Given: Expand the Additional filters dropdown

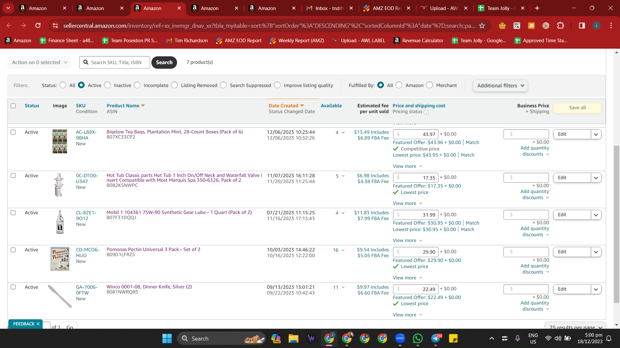Looking at the screenshot, I should point(500,86).
